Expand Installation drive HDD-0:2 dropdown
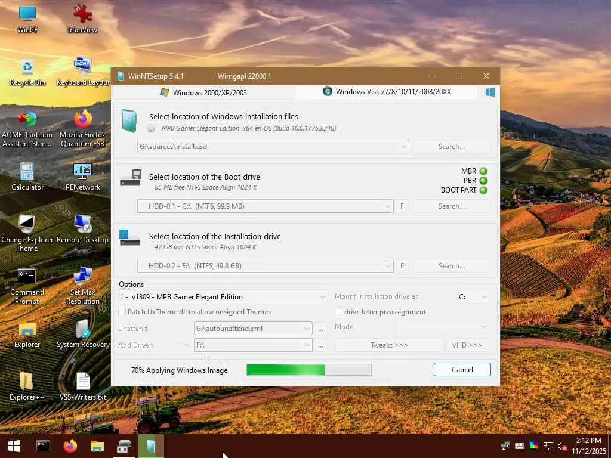Viewport: 611px width, 458px height. click(x=388, y=266)
